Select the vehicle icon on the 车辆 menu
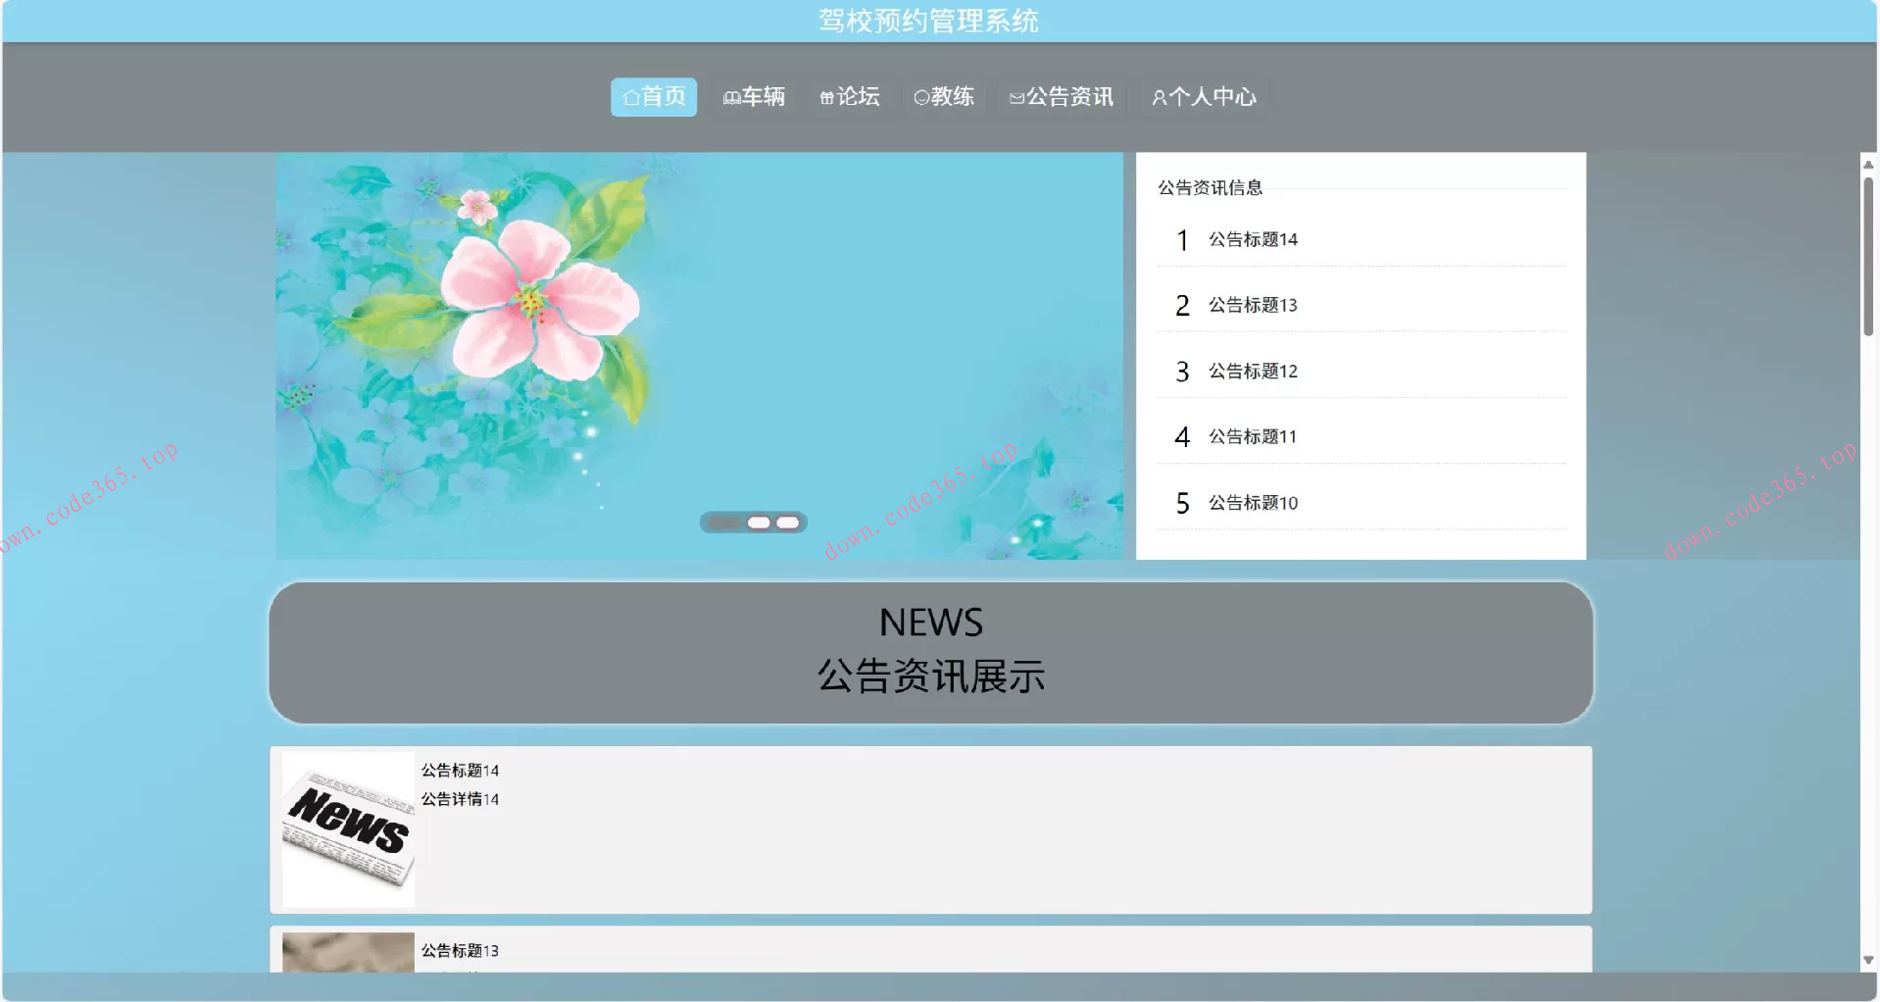This screenshot has width=1880, height=1002. coord(730,97)
